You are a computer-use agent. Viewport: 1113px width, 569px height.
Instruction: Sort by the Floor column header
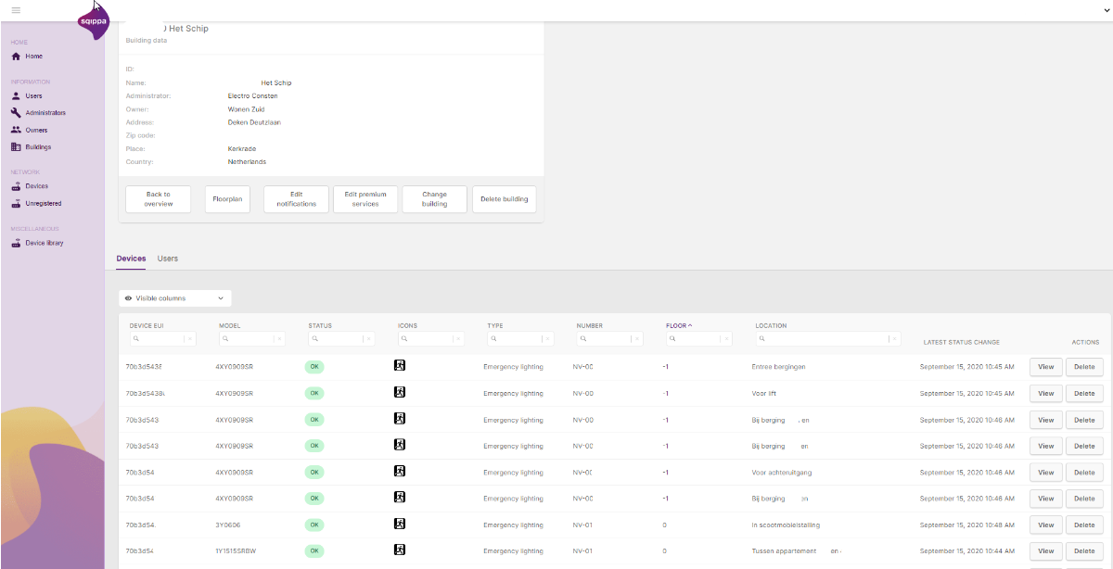pos(678,326)
